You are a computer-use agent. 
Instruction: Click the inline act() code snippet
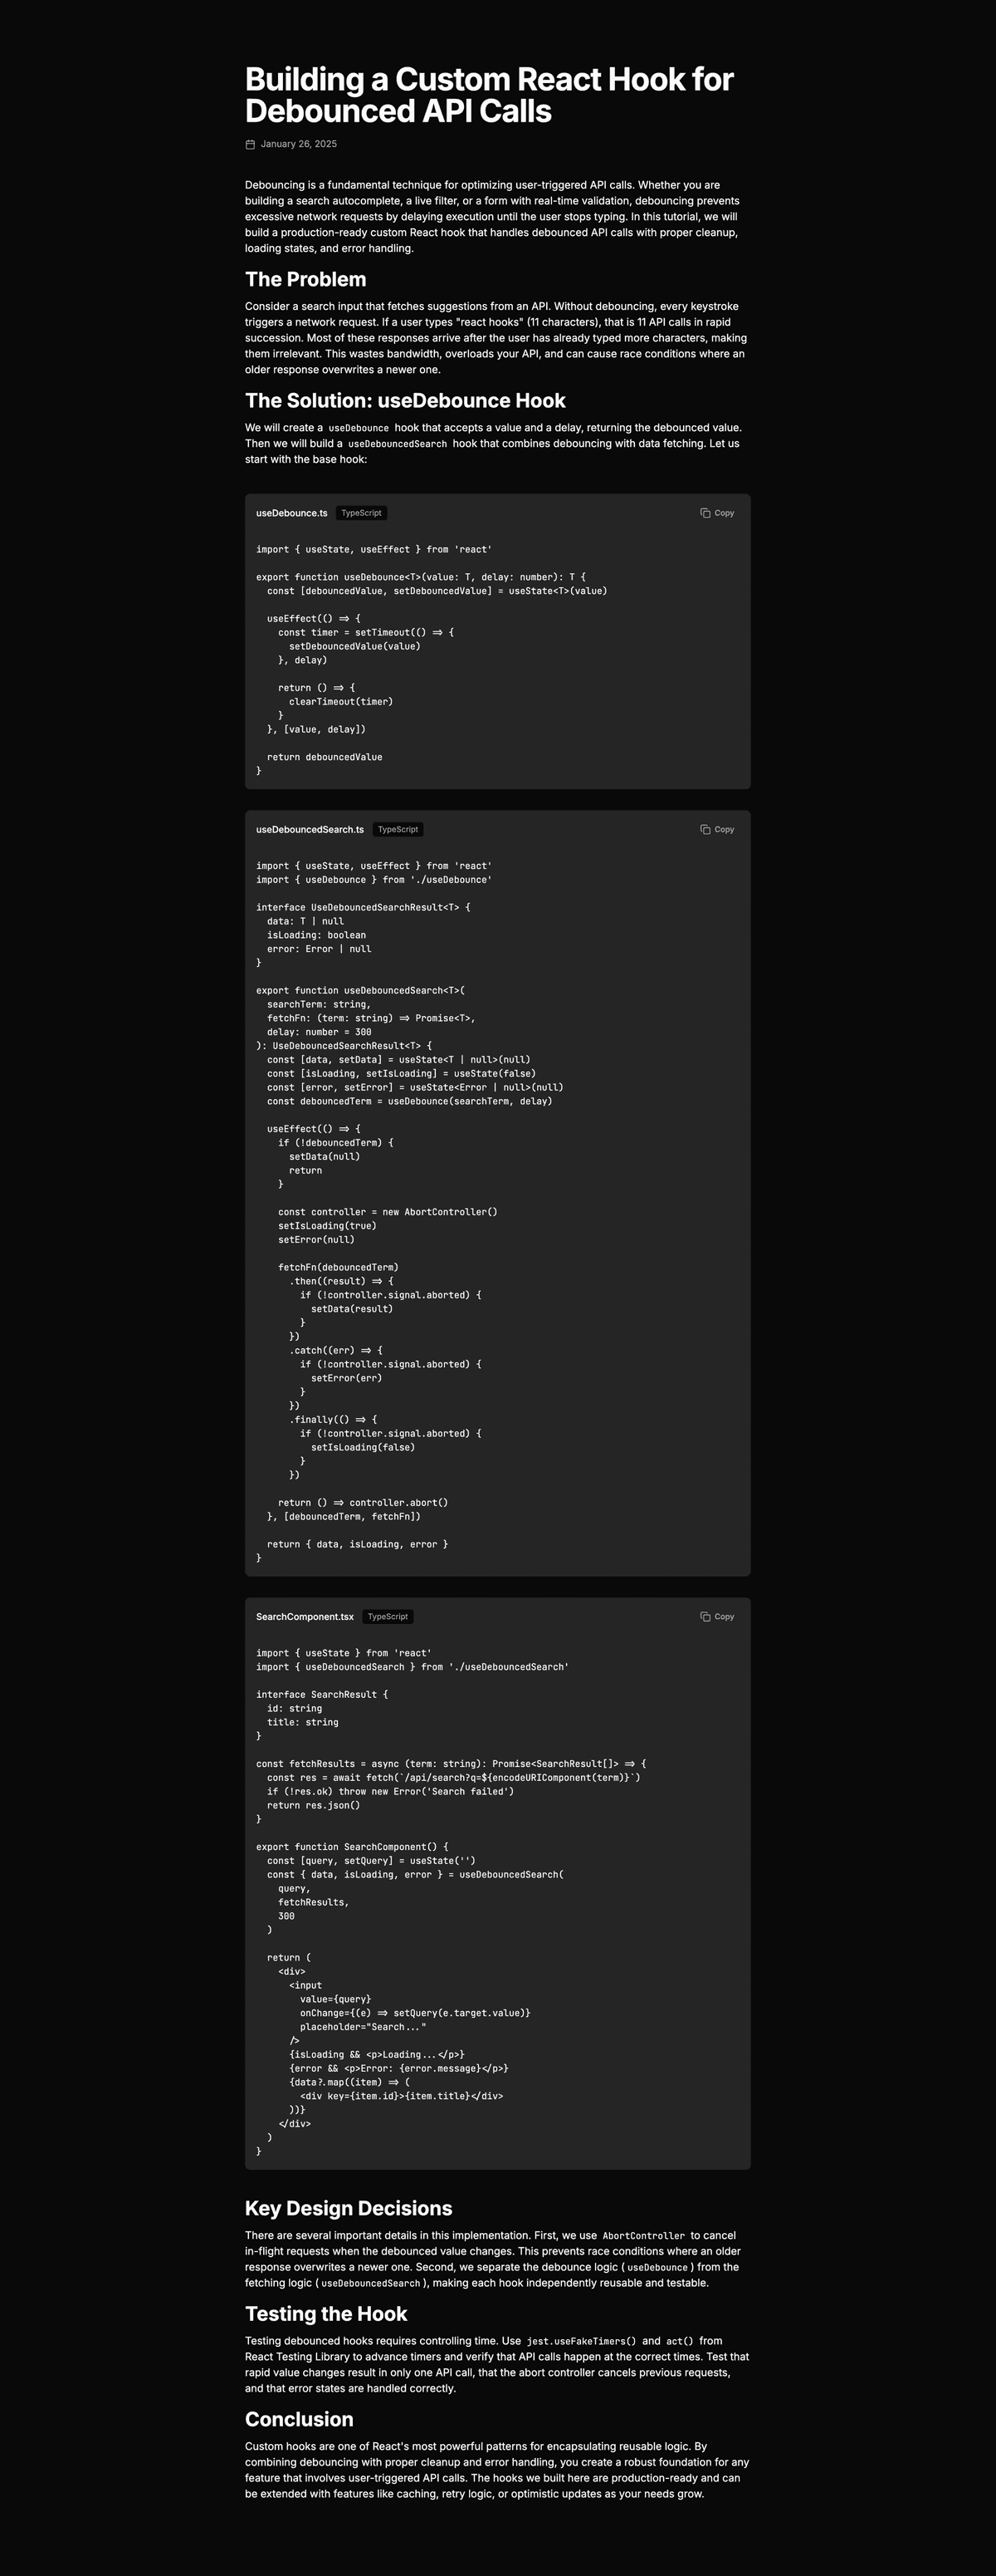tap(679, 2341)
